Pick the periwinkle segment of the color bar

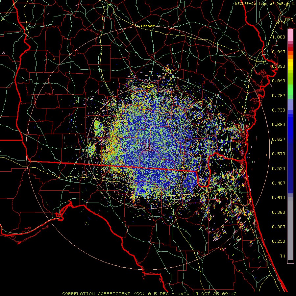pyautogui.click(x=290, y=105)
